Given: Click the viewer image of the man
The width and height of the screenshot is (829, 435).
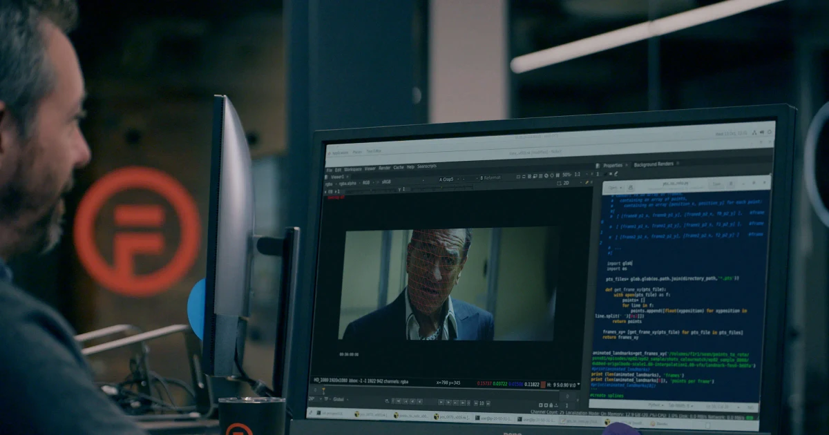Looking at the screenshot, I should (447, 284).
